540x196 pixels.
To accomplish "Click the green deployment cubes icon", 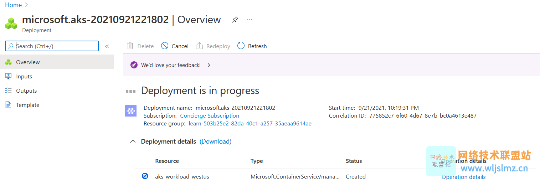I will pos(11,24).
